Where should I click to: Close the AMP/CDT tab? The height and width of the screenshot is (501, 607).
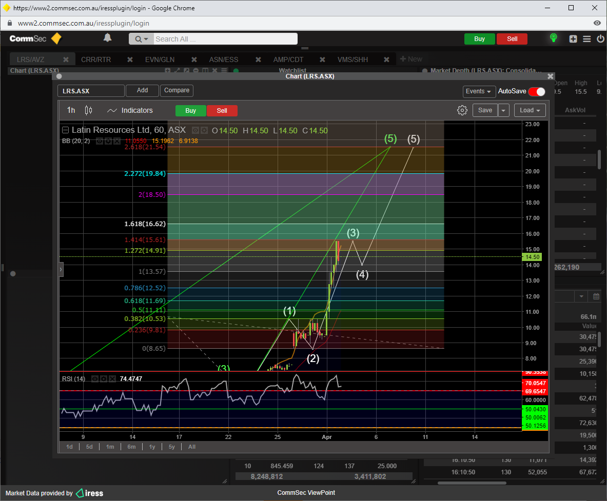[x=322, y=59]
